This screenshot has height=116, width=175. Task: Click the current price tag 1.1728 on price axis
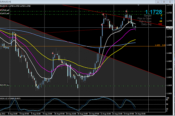click(169, 27)
